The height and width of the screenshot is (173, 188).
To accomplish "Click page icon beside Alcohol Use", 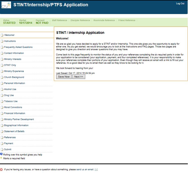I will tap(2, 89).
